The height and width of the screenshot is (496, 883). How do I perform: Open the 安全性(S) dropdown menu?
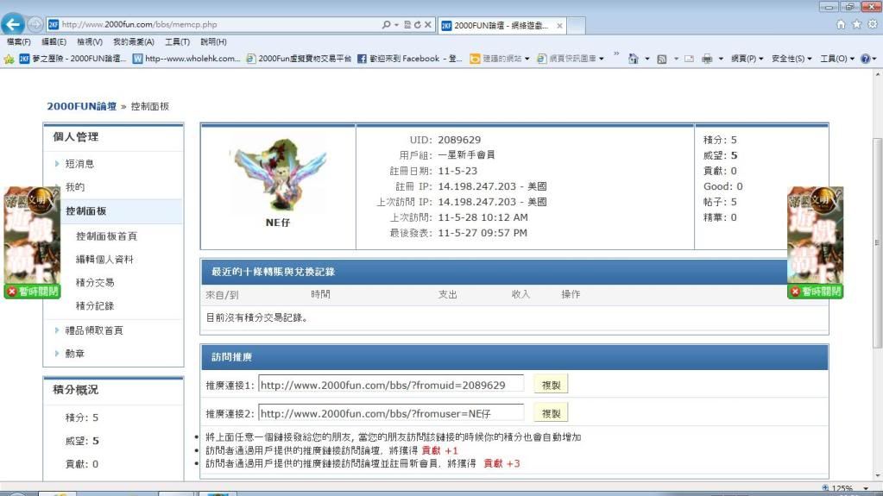click(x=791, y=59)
